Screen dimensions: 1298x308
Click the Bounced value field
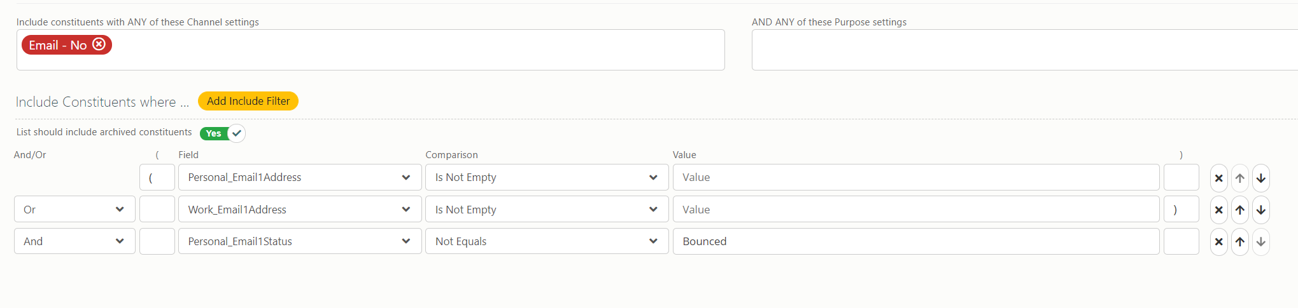(x=916, y=241)
